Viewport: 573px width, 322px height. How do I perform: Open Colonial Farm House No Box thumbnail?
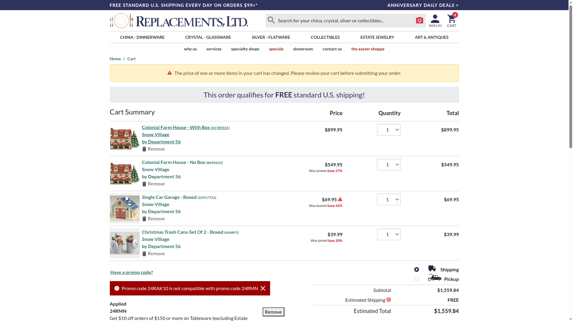point(124,174)
